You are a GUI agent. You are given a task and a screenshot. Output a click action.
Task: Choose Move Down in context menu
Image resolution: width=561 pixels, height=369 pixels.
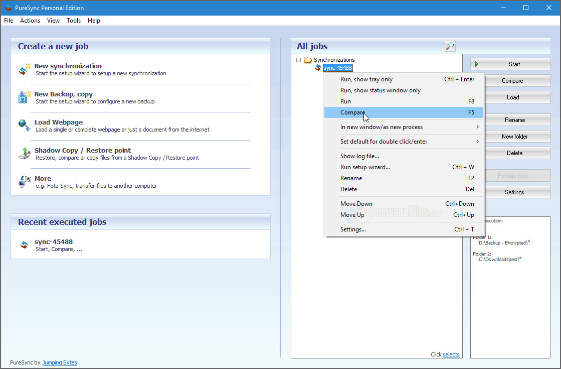(x=404, y=203)
